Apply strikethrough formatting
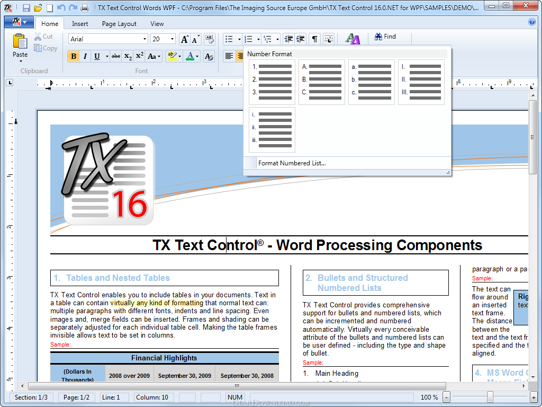Viewport: 542px width, 407px height. coord(116,56)
